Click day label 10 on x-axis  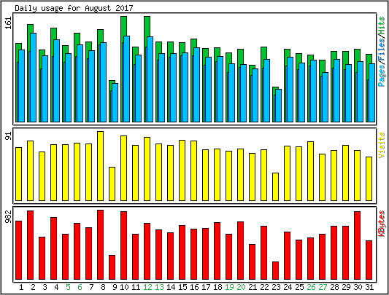(124, 287)
